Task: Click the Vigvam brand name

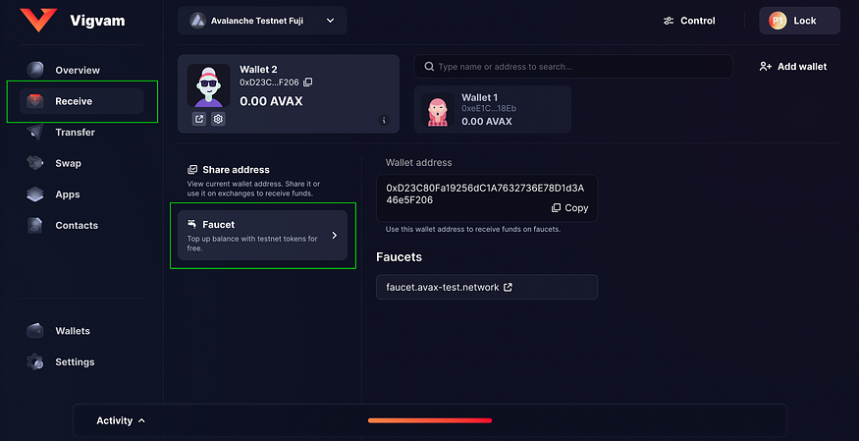Action: click(x=97, y=21)
